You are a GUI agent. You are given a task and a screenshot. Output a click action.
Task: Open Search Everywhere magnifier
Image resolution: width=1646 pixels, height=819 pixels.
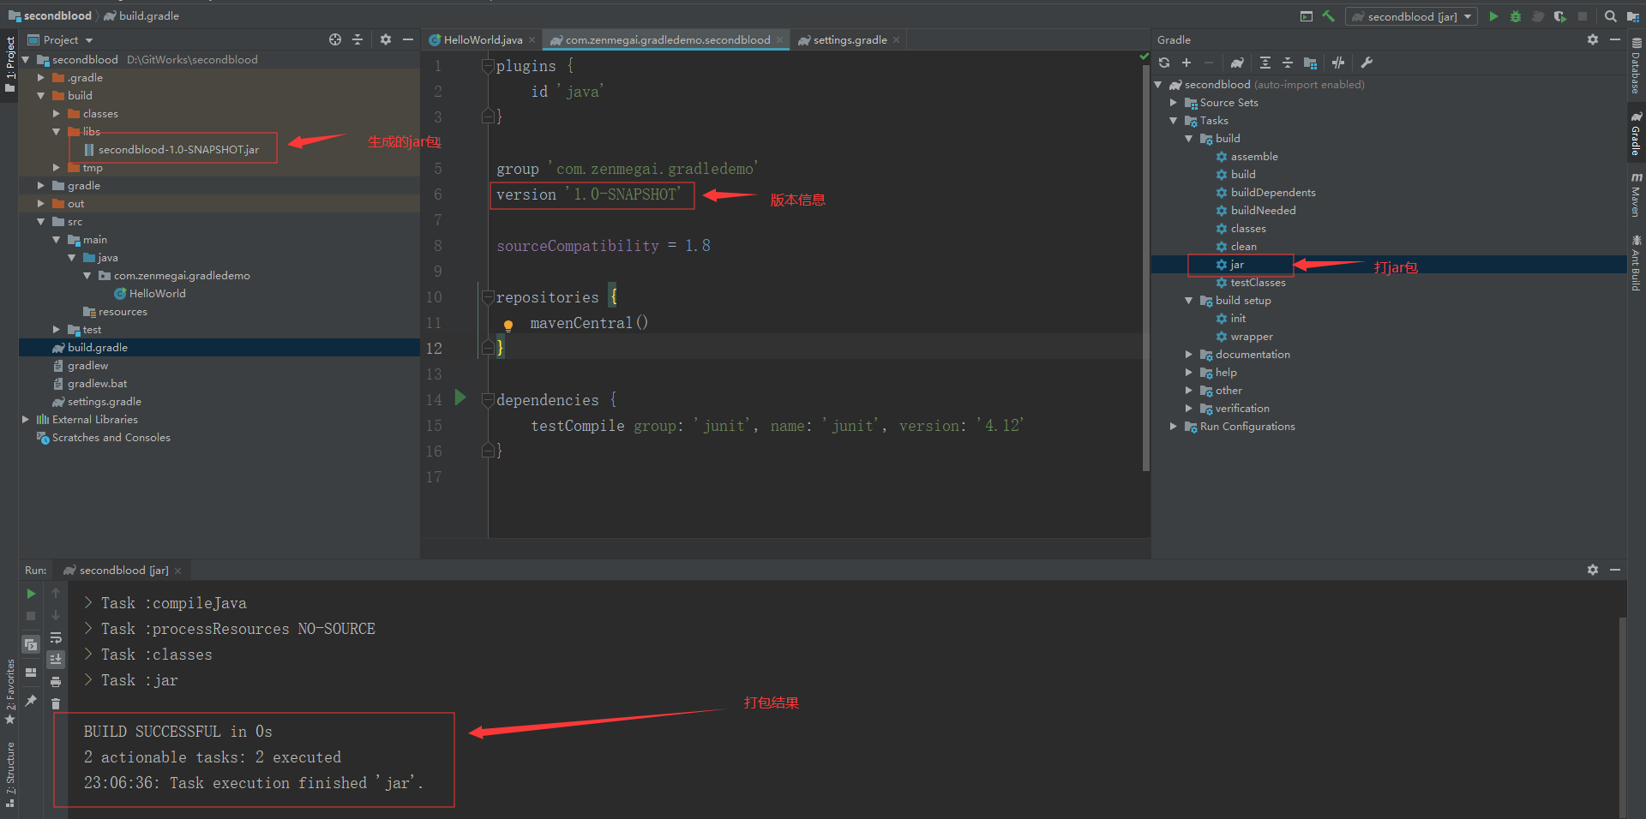pos(1611,16)
